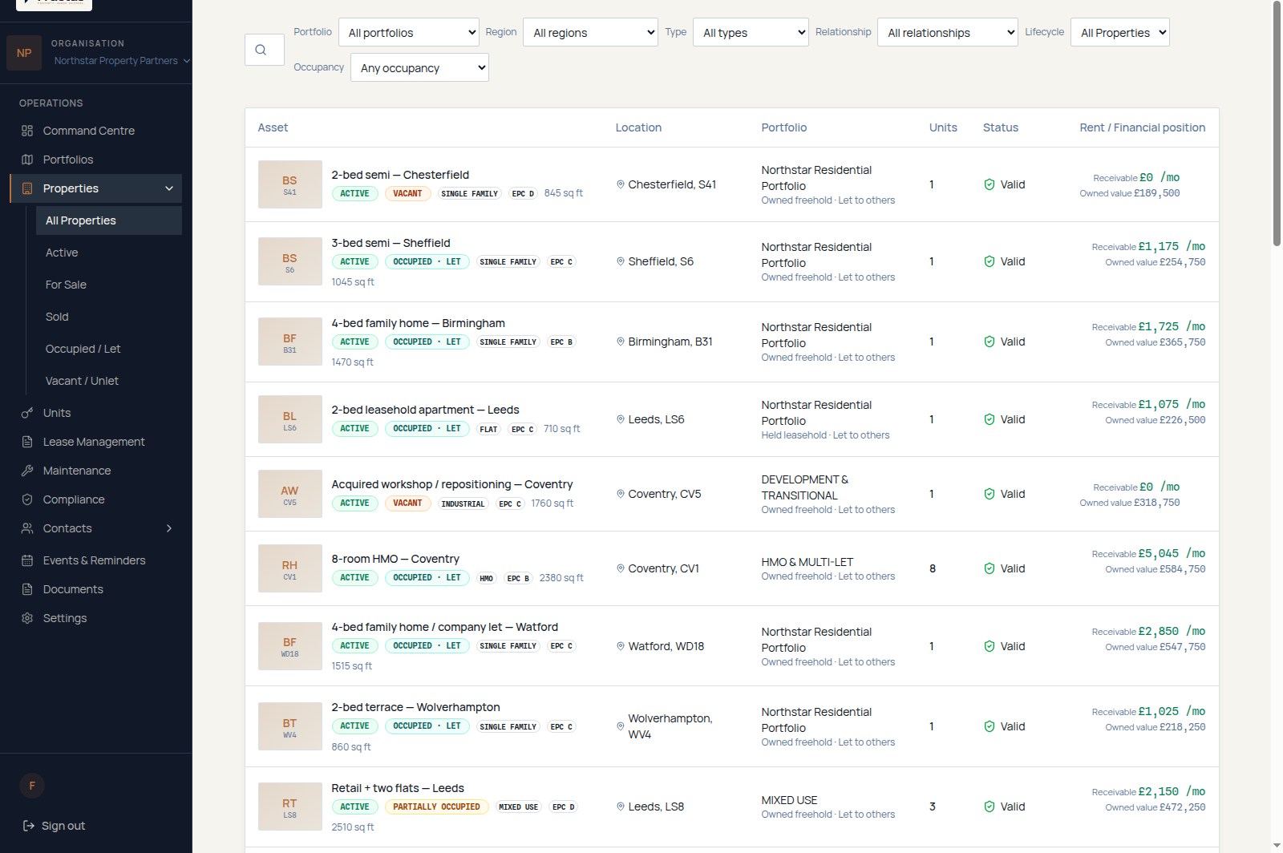Open 3-bed semi — Sheffield property
1283x853 pixels.
[391, 243]
